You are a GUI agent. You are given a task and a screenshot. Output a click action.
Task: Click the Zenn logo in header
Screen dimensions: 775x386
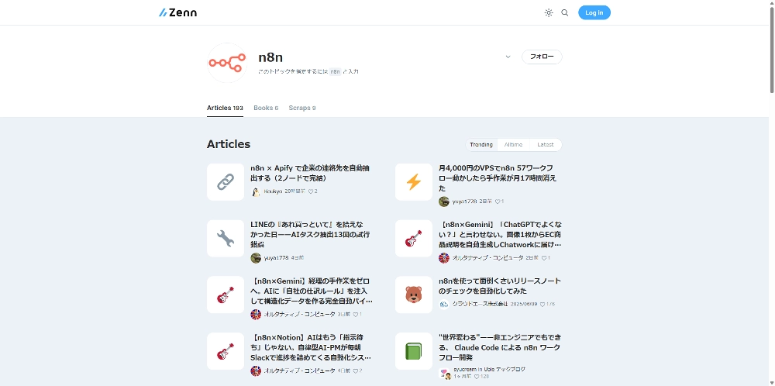click(x=177, y=12)
